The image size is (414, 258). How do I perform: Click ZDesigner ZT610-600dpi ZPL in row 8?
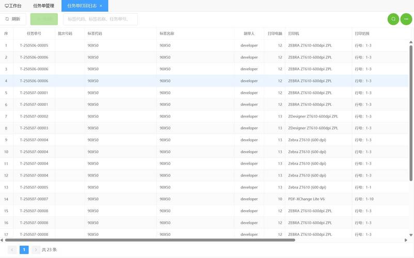[313, 128]
